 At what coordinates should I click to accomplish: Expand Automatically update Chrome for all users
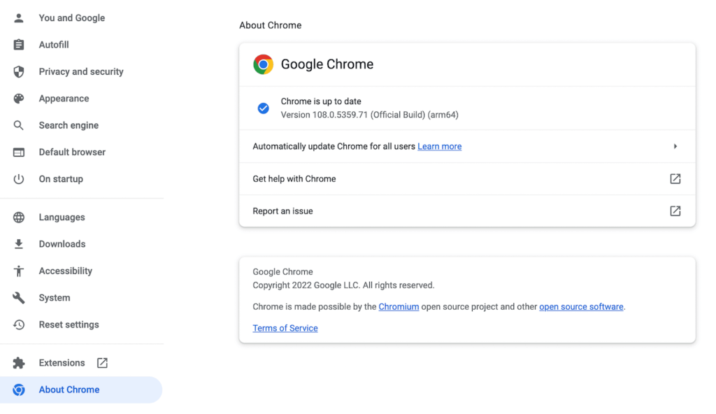675,146
